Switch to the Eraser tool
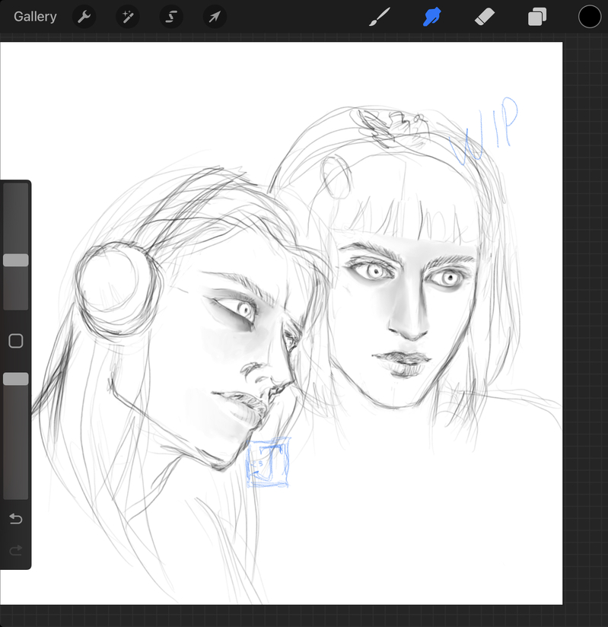This screenshot has width=608, height=627. (484, 17)
